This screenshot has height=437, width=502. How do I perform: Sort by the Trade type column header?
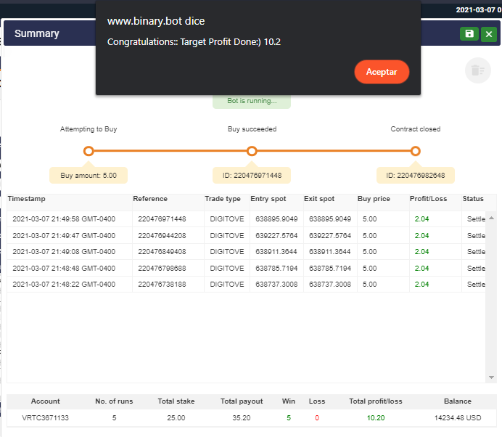pyautogui.click(x=223, y=199)
